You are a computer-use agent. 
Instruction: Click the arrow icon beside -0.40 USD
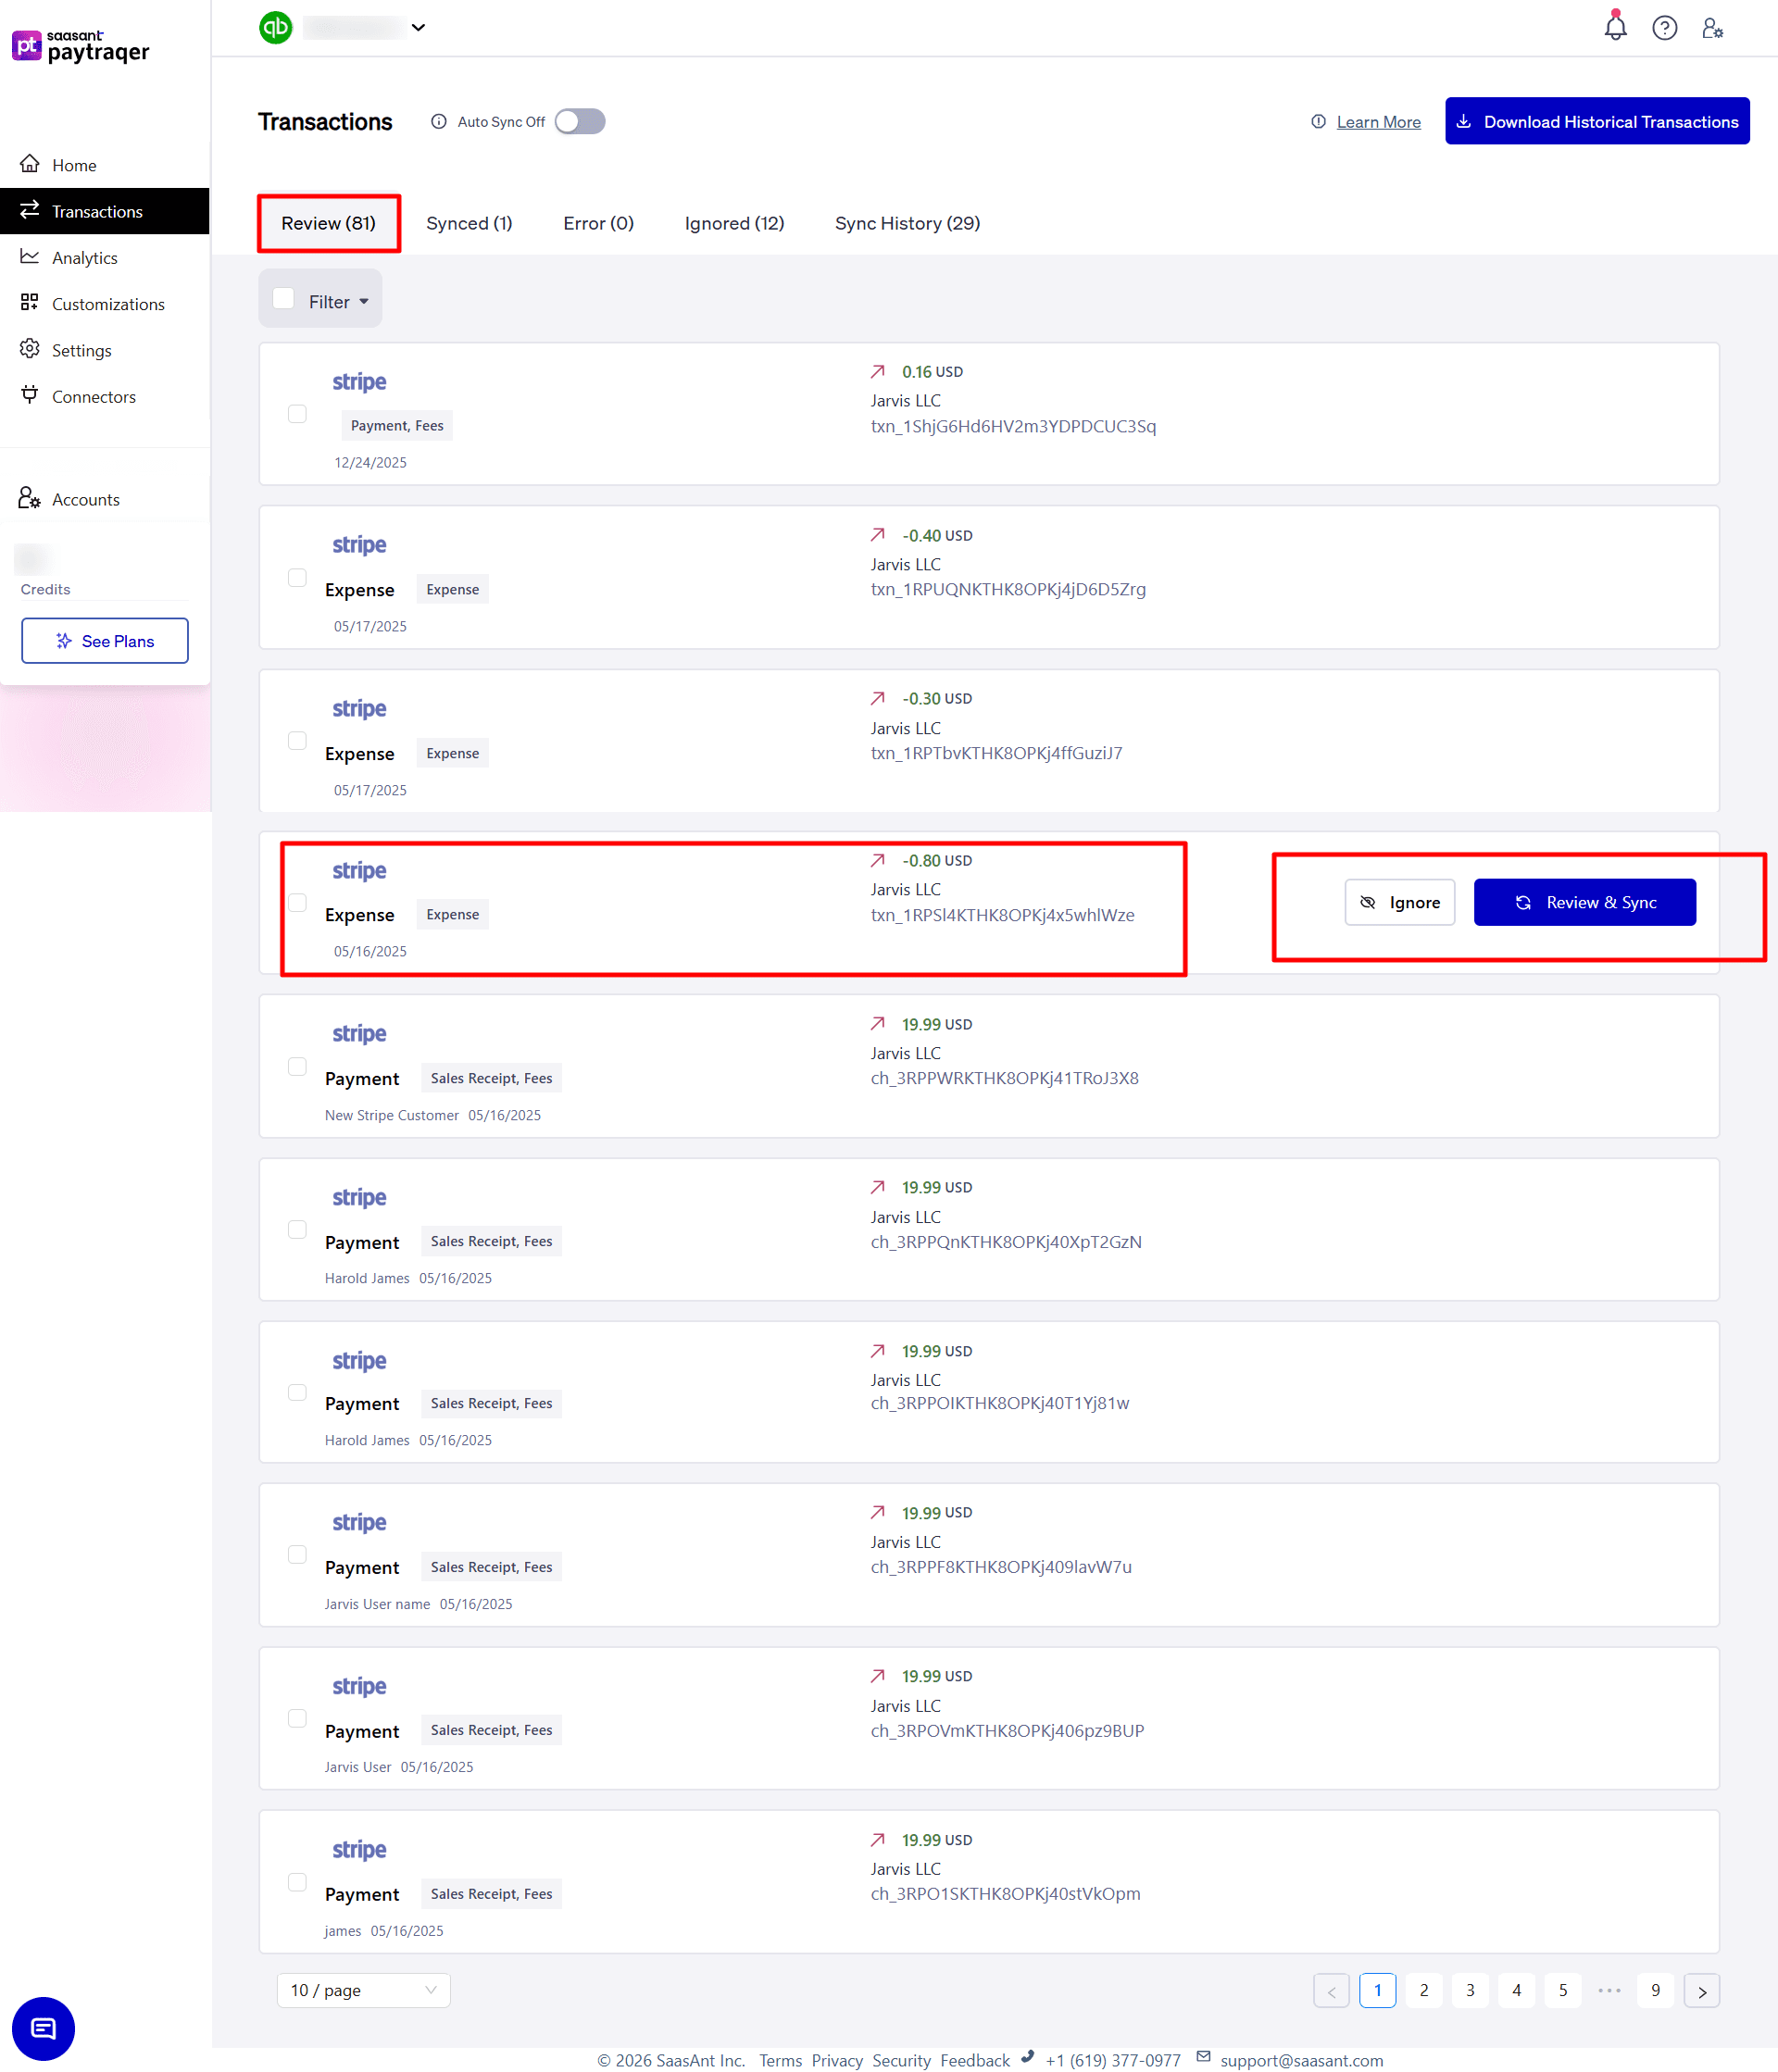(x=877, y=535)
